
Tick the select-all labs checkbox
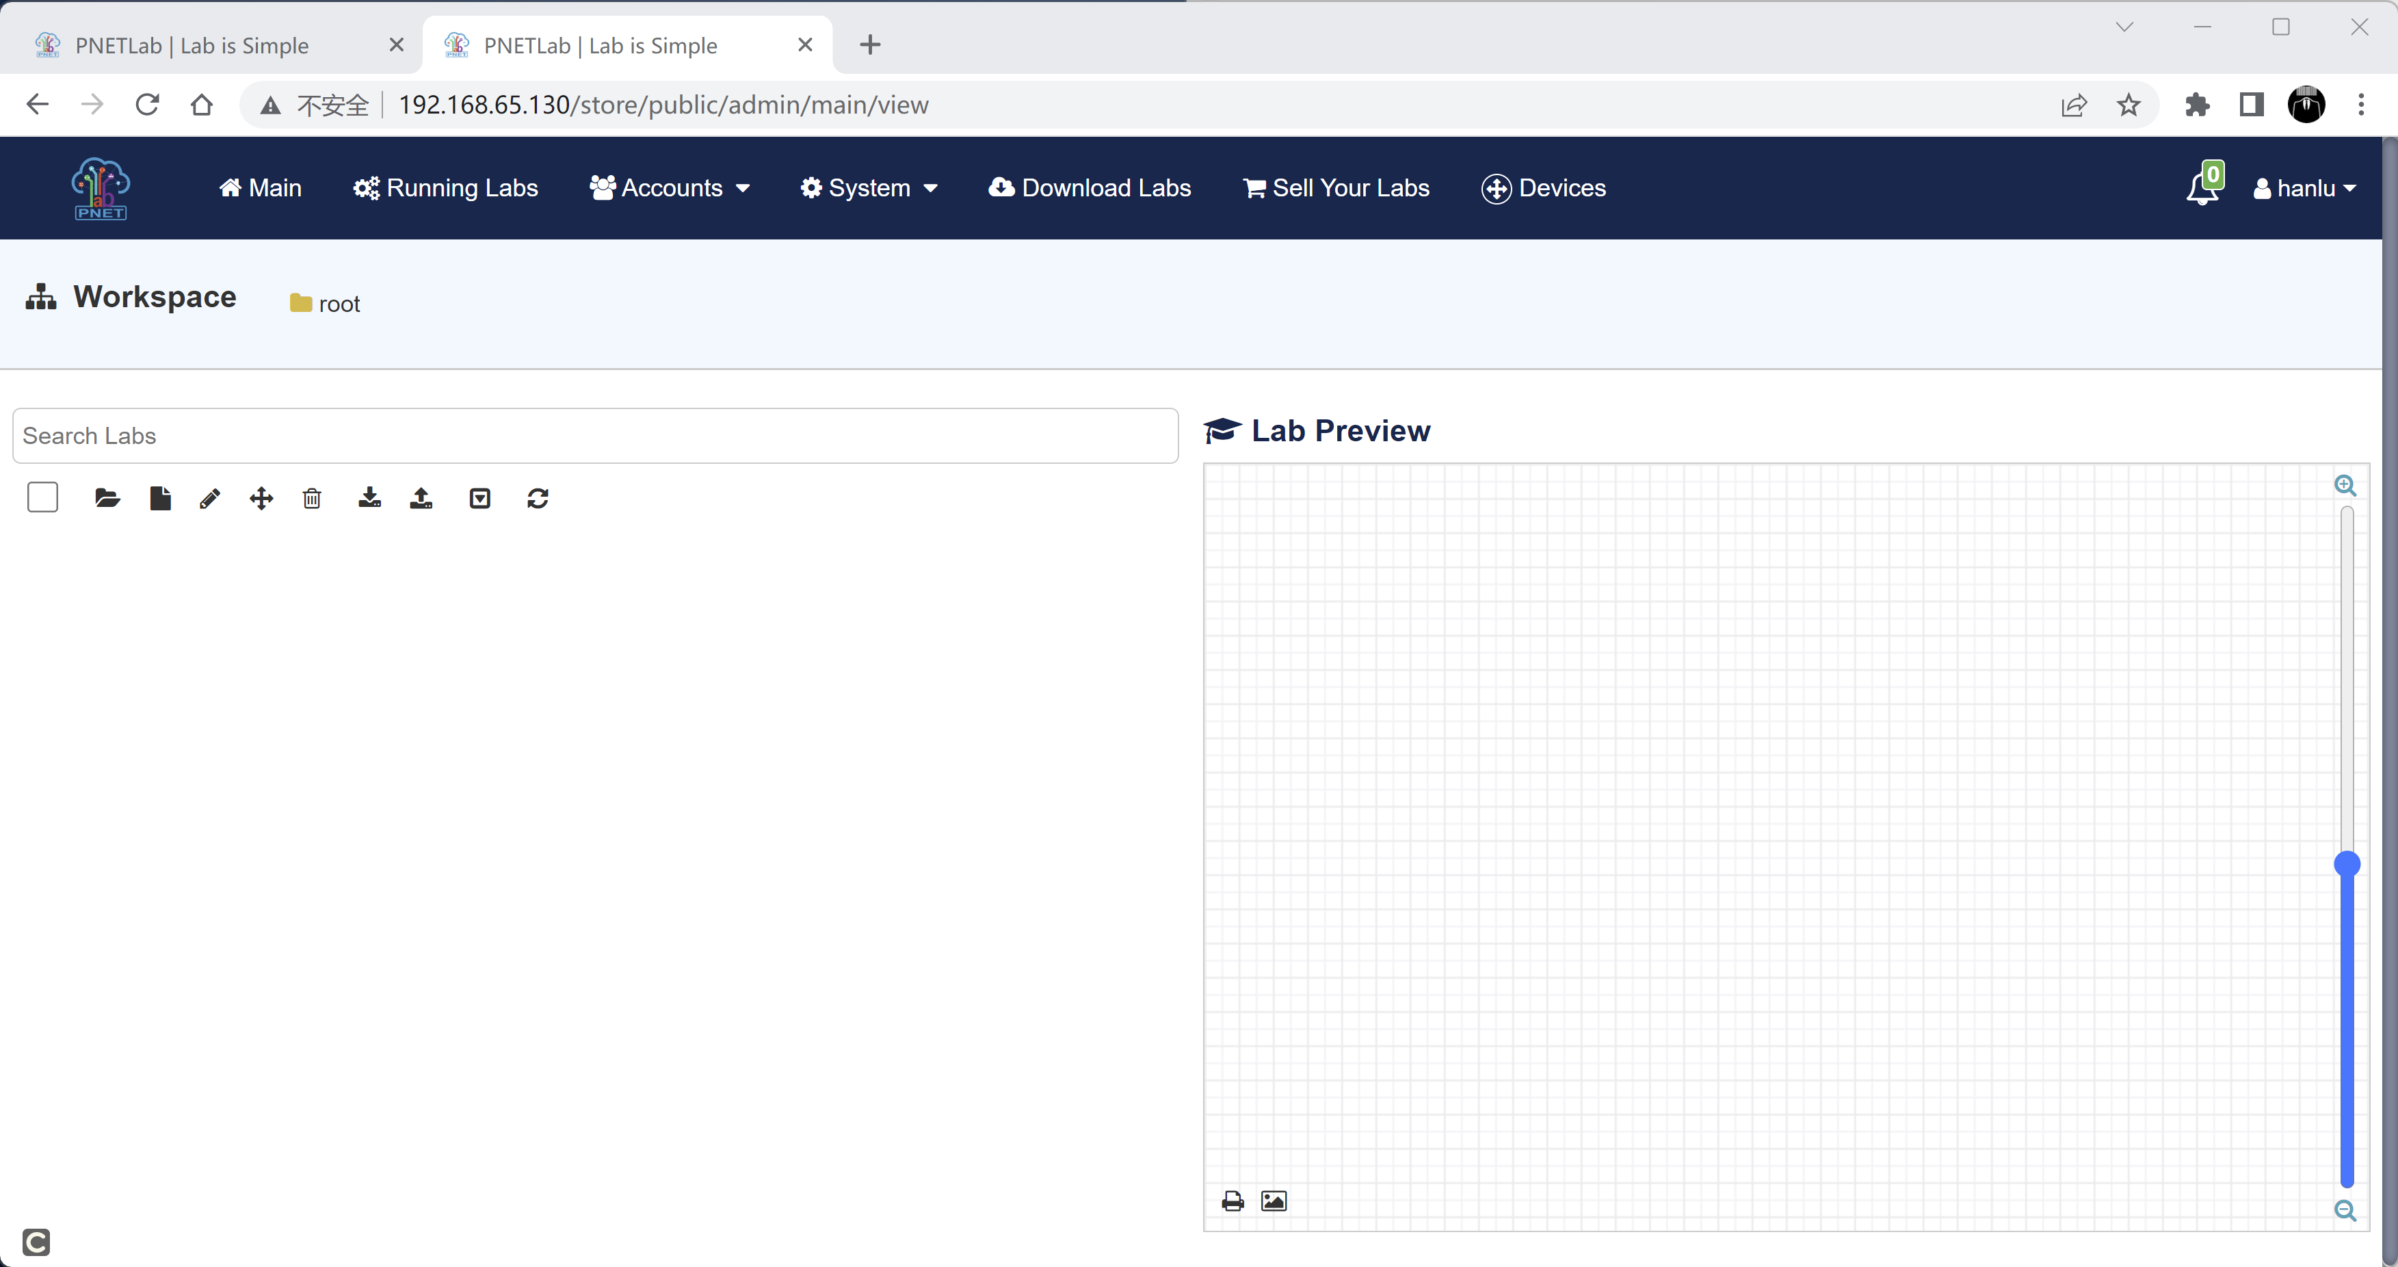[43, 497]
